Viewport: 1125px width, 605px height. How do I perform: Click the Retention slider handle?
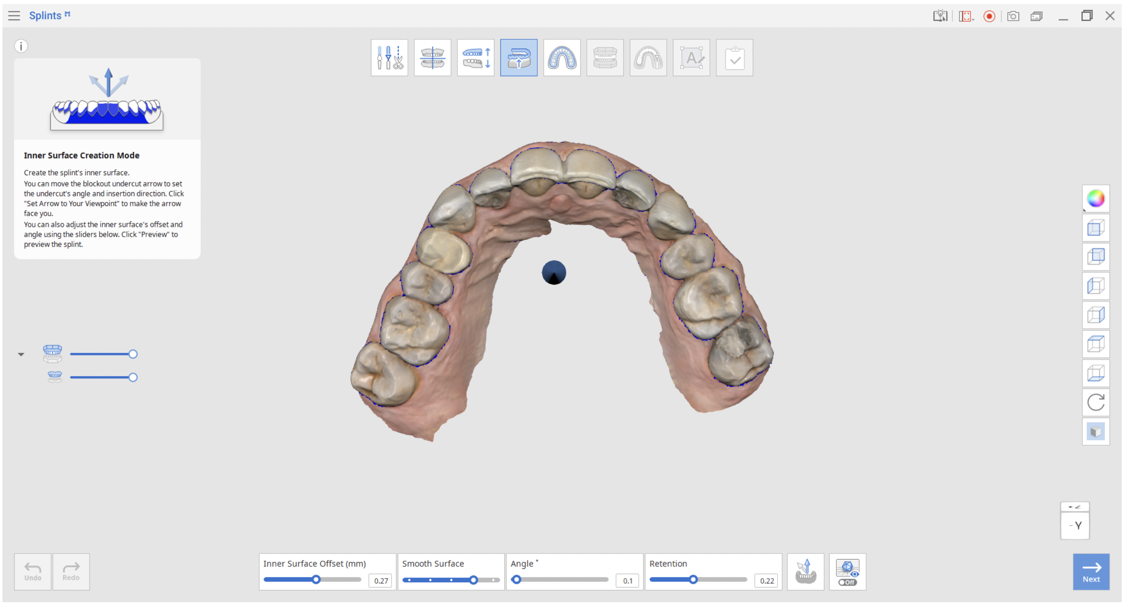[x=693, y=580]
